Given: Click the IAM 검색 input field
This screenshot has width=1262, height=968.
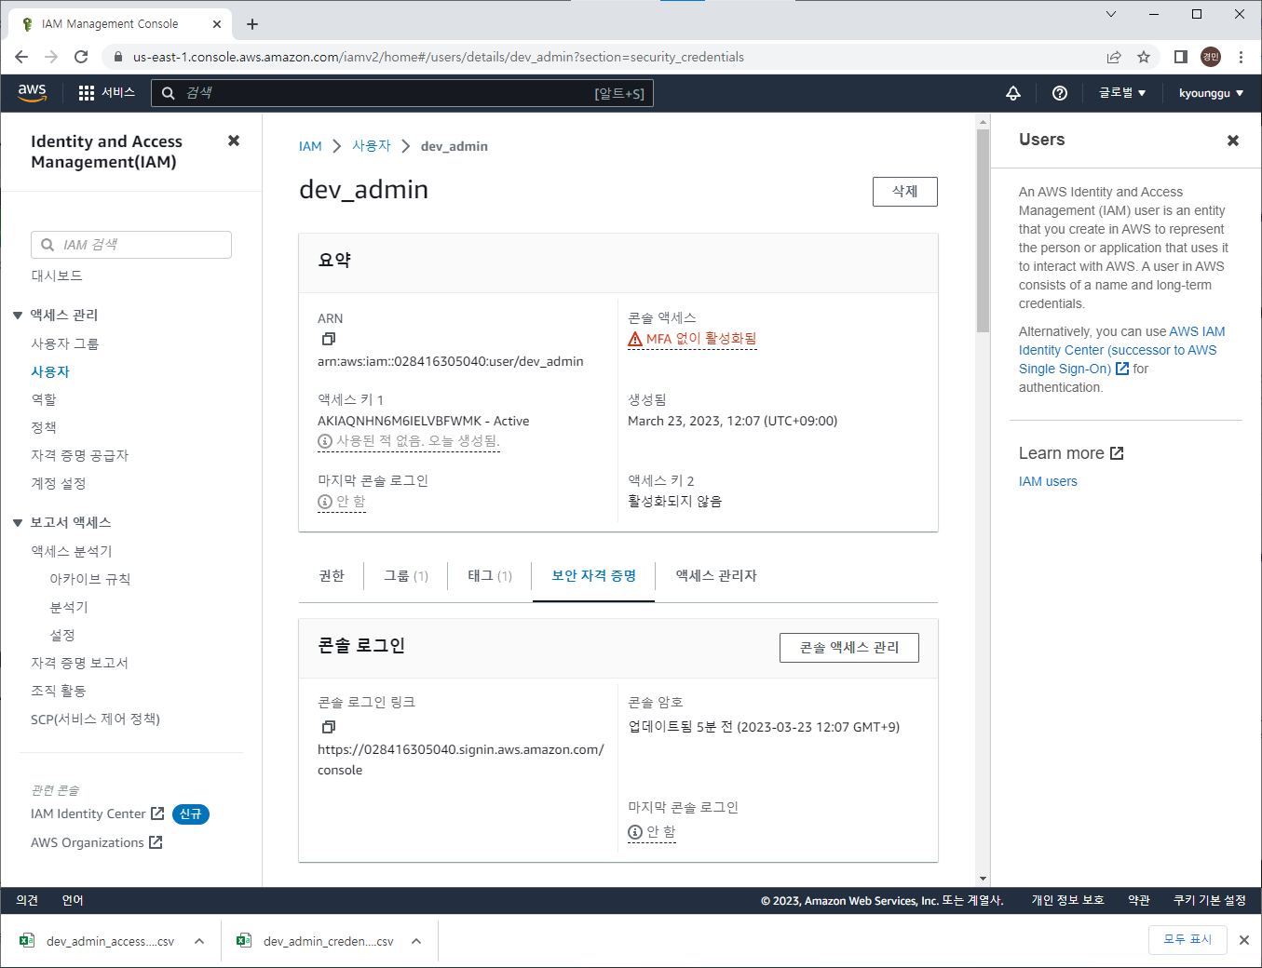Looking at the screenshot, I should 131,245.
